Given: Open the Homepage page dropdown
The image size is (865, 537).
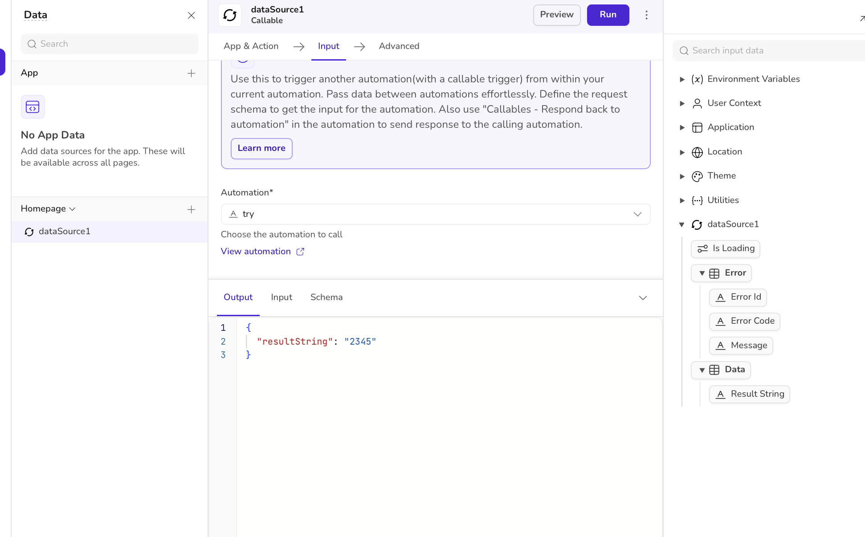Looking at the screenshot, I should [x=48, y=209].
